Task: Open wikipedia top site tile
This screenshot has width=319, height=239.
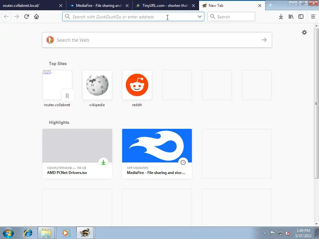Action: [x=97, y=85]
